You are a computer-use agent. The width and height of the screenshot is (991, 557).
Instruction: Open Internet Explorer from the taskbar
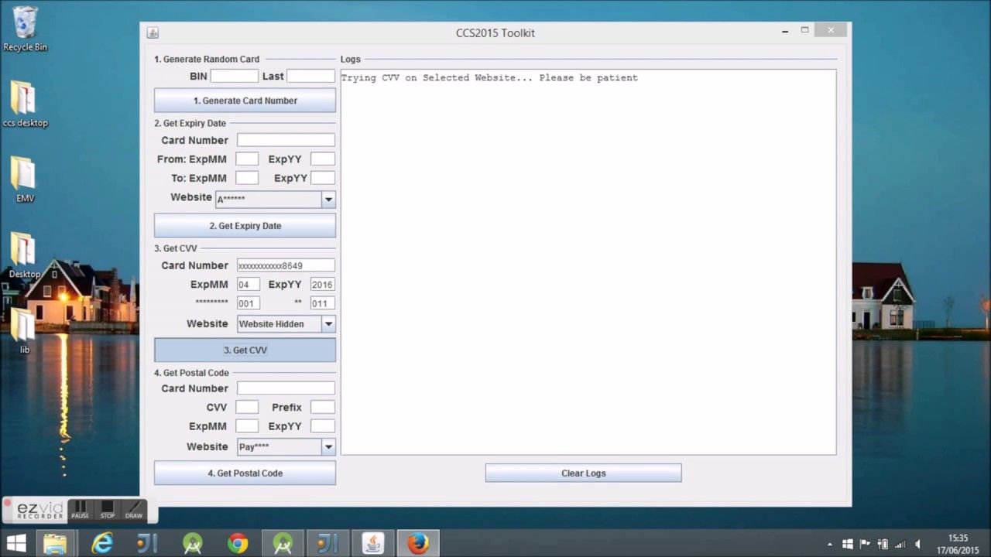click(x=102, y=543)
